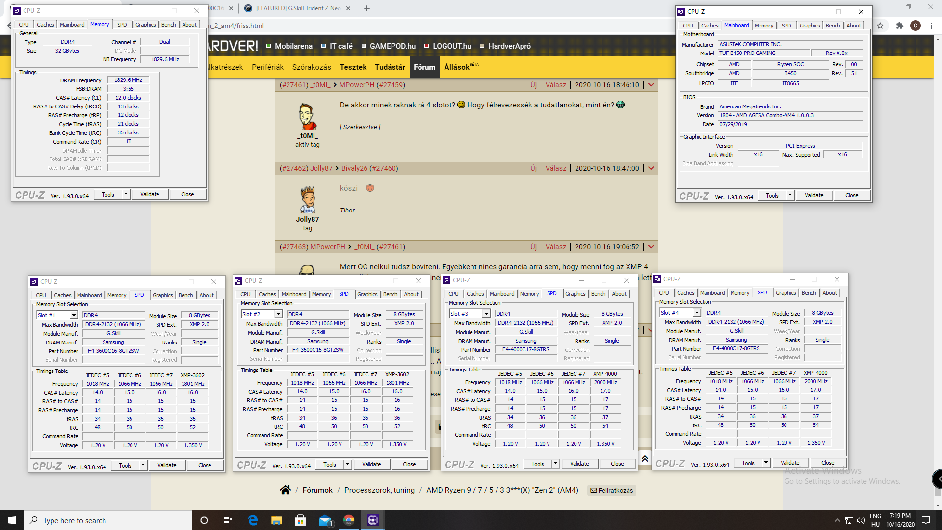Viewport: 942px width, 530px height.
Task: Click language indicator ENG HU
Action: 876,520
